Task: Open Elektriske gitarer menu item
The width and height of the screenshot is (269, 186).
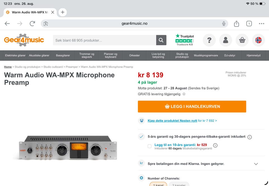Action: tap(15, 55)
